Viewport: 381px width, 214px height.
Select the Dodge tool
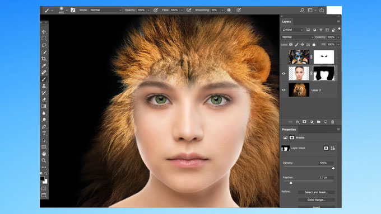[44, 120]
